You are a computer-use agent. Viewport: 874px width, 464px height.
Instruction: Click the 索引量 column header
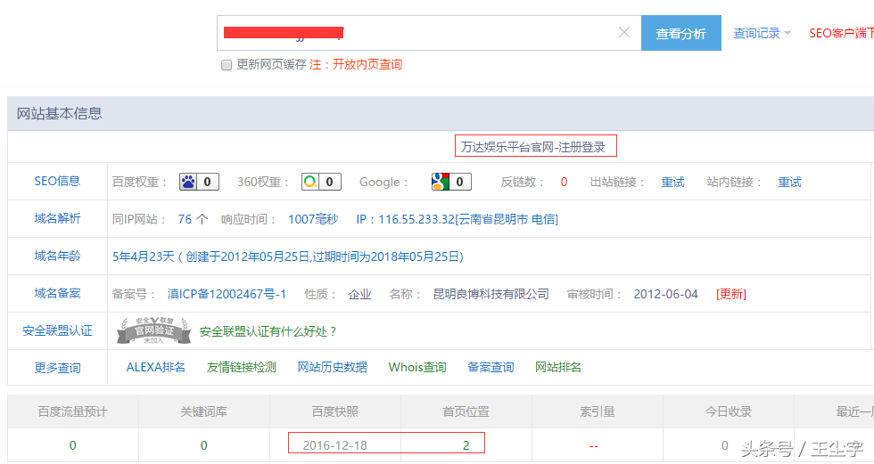click(597, 411)
